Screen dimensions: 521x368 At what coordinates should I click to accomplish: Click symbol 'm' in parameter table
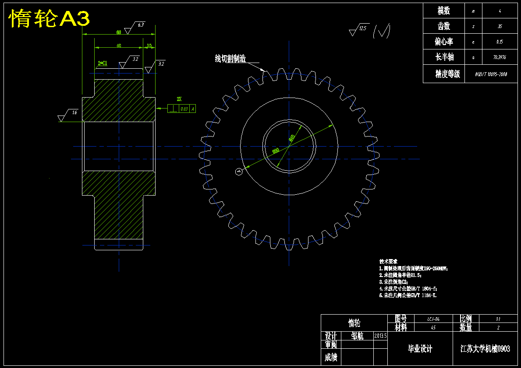point(473,11)
